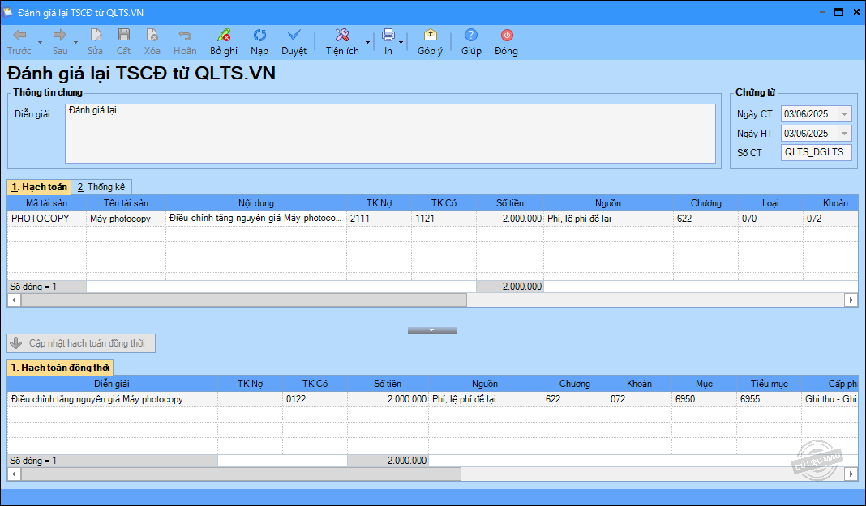Click the Bỏ ghi unpost icon
866x506 pixels.
pos(224,36)
